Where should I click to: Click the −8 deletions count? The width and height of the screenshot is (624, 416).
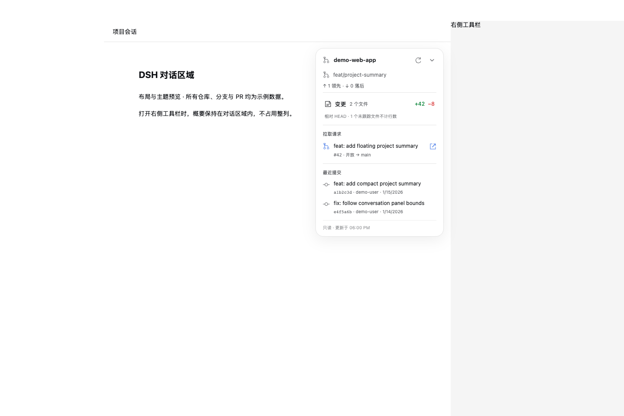pyautogui.click(x=431, y=104)
